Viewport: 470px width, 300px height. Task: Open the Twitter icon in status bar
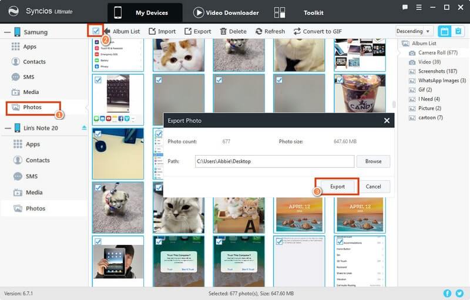(x=460, y=293)
